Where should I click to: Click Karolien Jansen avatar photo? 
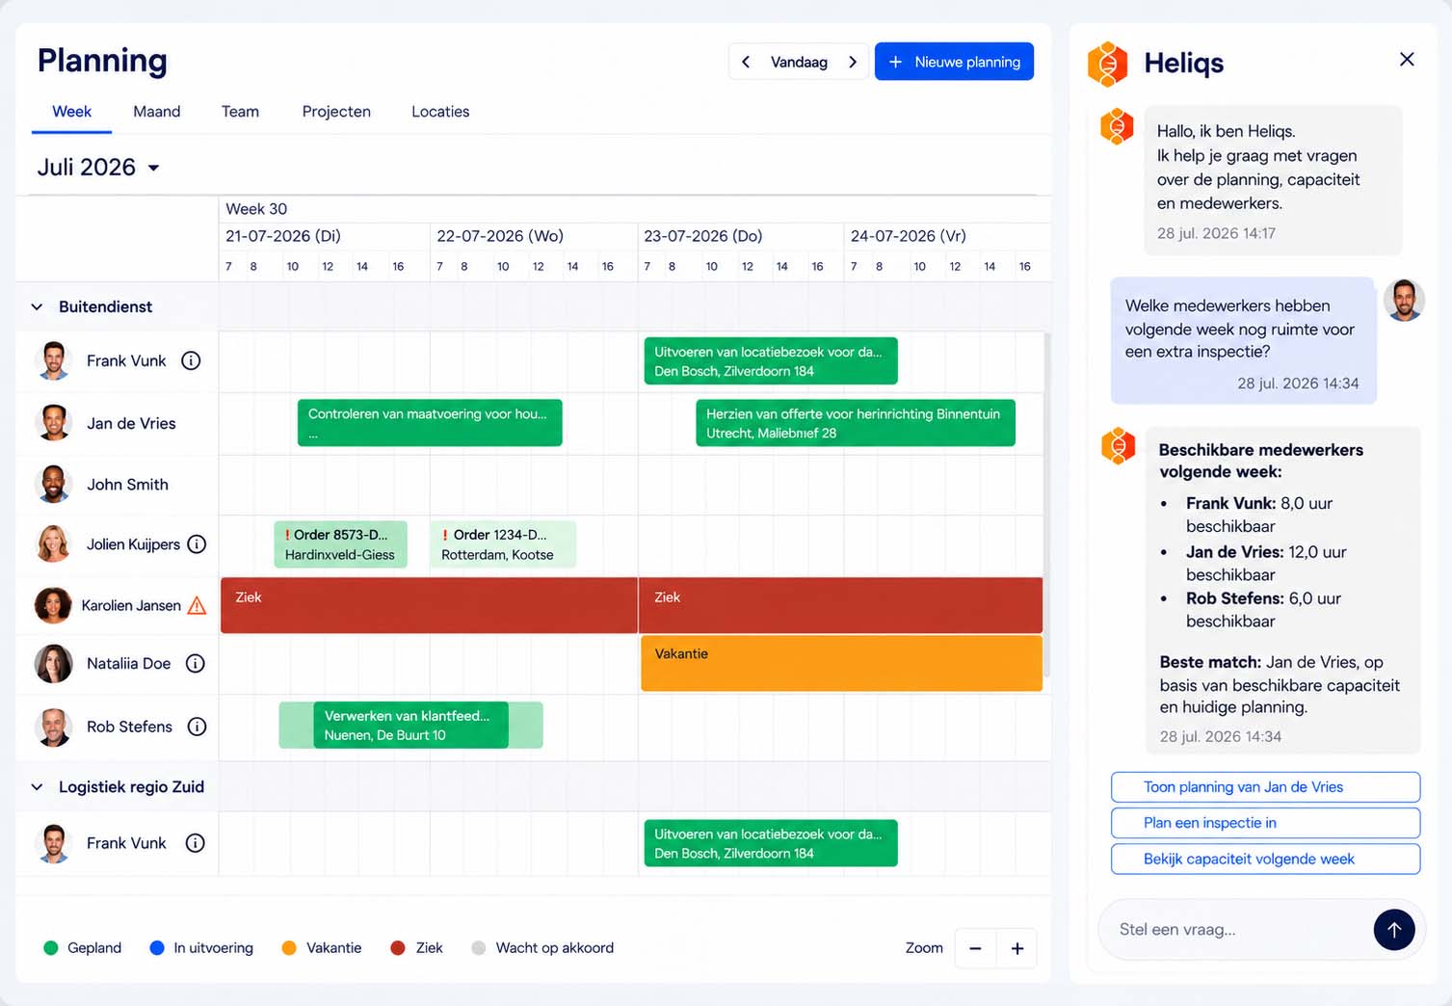[x=54, y=605]
